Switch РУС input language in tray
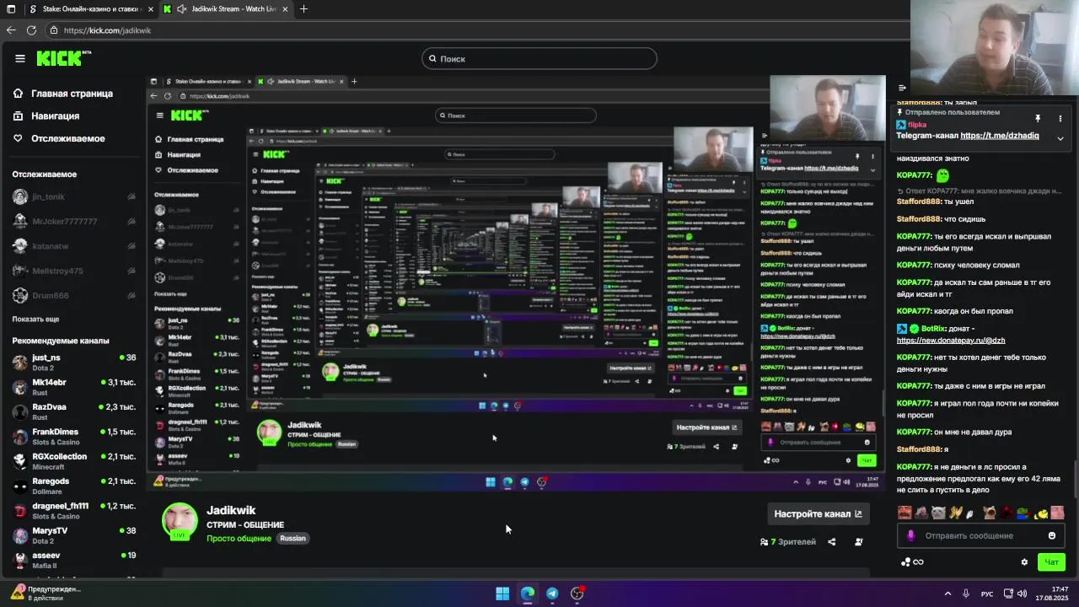The image size is (1079, 607). coord(987,594)
